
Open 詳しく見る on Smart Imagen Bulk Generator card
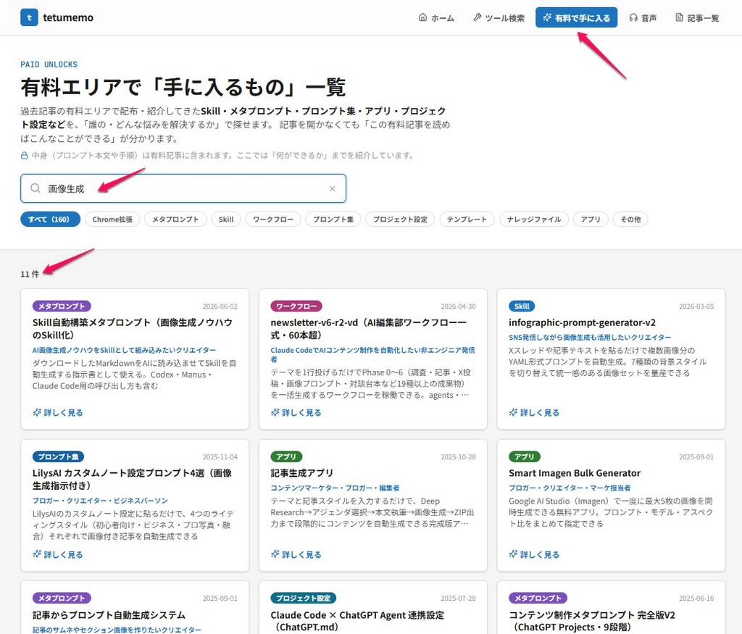click(x=534, y=554)
